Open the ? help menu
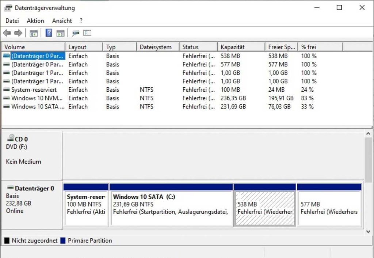This screenshot has width=374, height=258. tap(81, 21)
